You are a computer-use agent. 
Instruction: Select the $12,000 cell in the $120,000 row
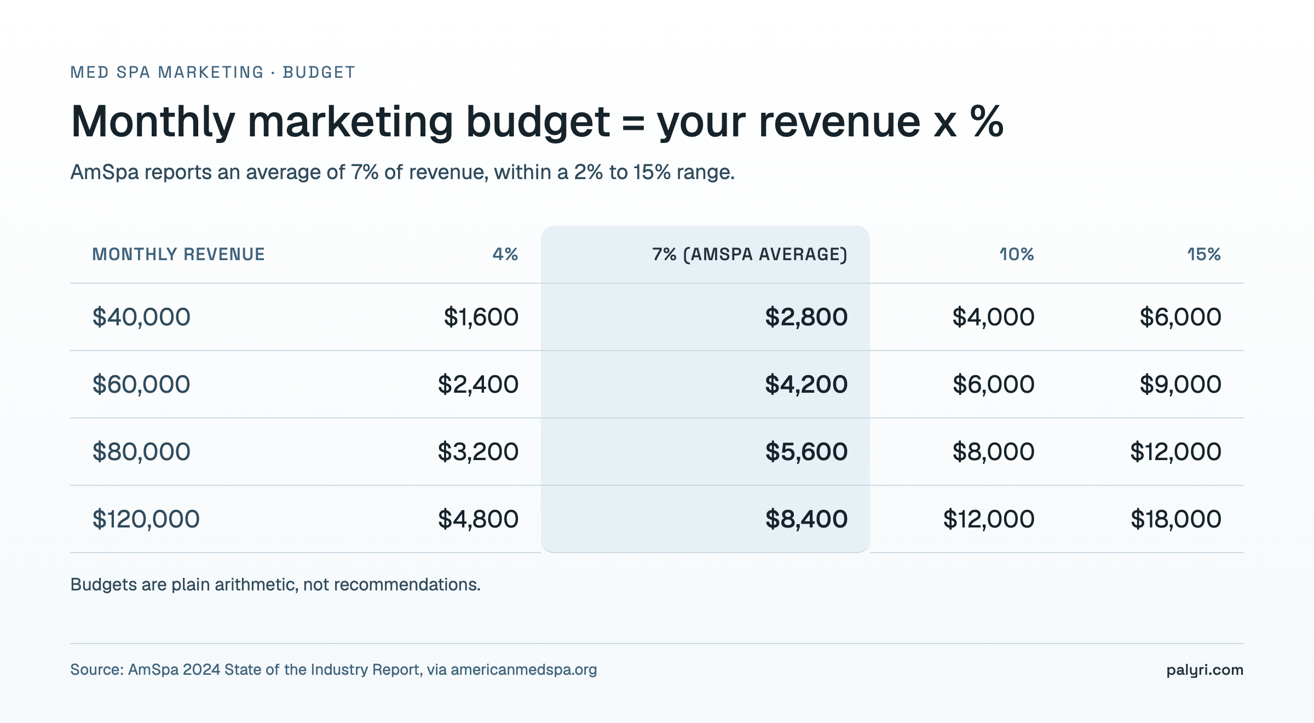(989, 519)
